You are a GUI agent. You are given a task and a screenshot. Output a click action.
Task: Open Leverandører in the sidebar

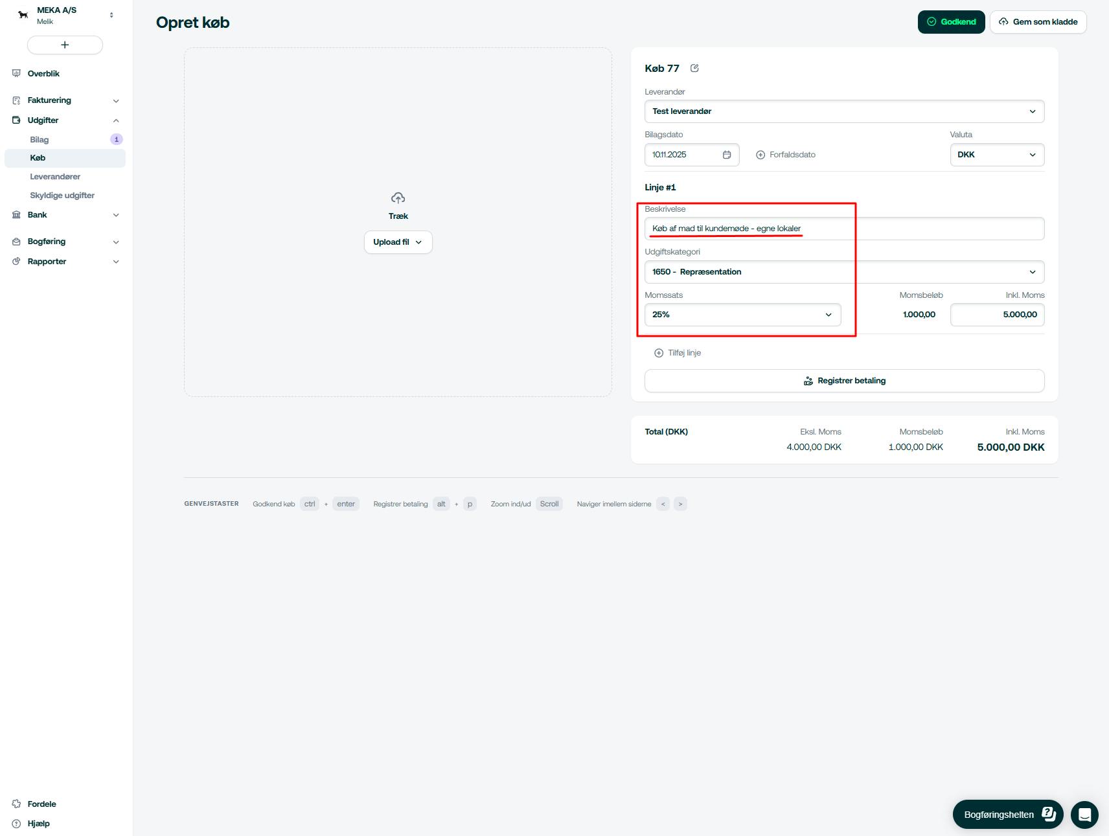pos(55,176)
